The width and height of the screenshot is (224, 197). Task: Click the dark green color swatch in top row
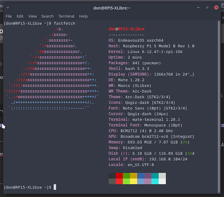(126, 176)
